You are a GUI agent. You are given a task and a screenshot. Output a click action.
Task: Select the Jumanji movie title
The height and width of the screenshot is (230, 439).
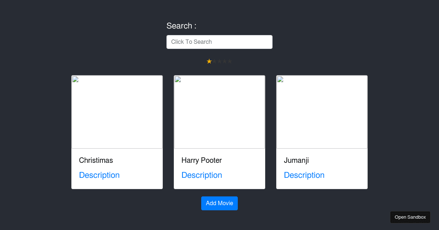click(296, 160)
